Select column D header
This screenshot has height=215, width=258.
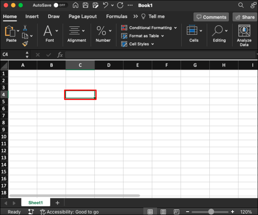109,65
